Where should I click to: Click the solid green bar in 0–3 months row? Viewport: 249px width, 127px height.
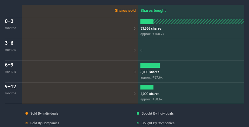click(147, 22)
